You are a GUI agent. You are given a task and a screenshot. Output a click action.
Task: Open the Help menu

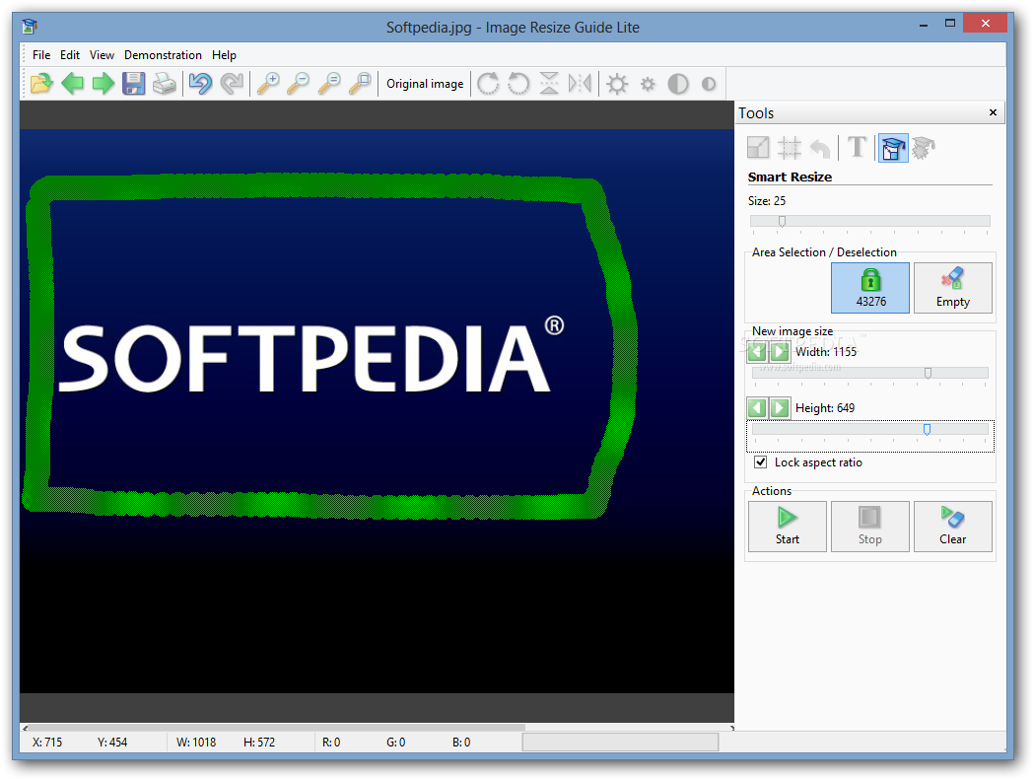pyautogui.click(x=224, y=55)
